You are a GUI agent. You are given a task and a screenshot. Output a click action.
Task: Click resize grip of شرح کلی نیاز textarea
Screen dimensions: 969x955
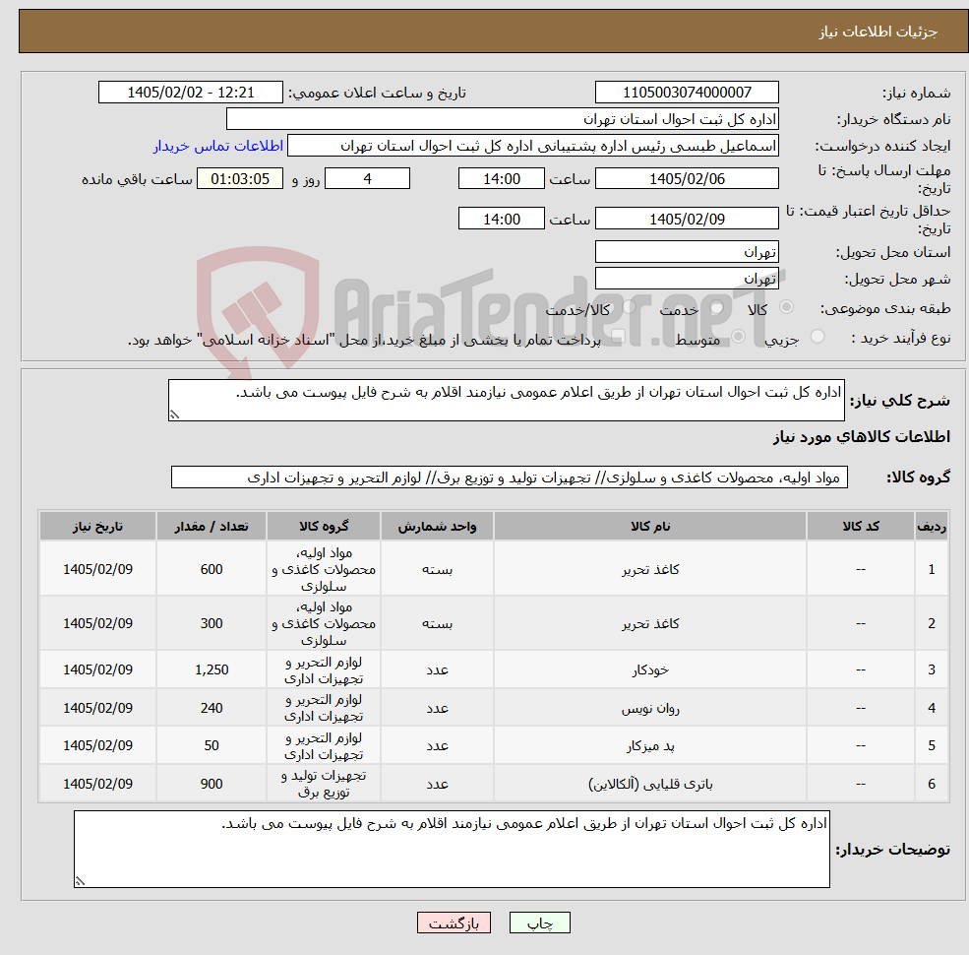(174, 415)
